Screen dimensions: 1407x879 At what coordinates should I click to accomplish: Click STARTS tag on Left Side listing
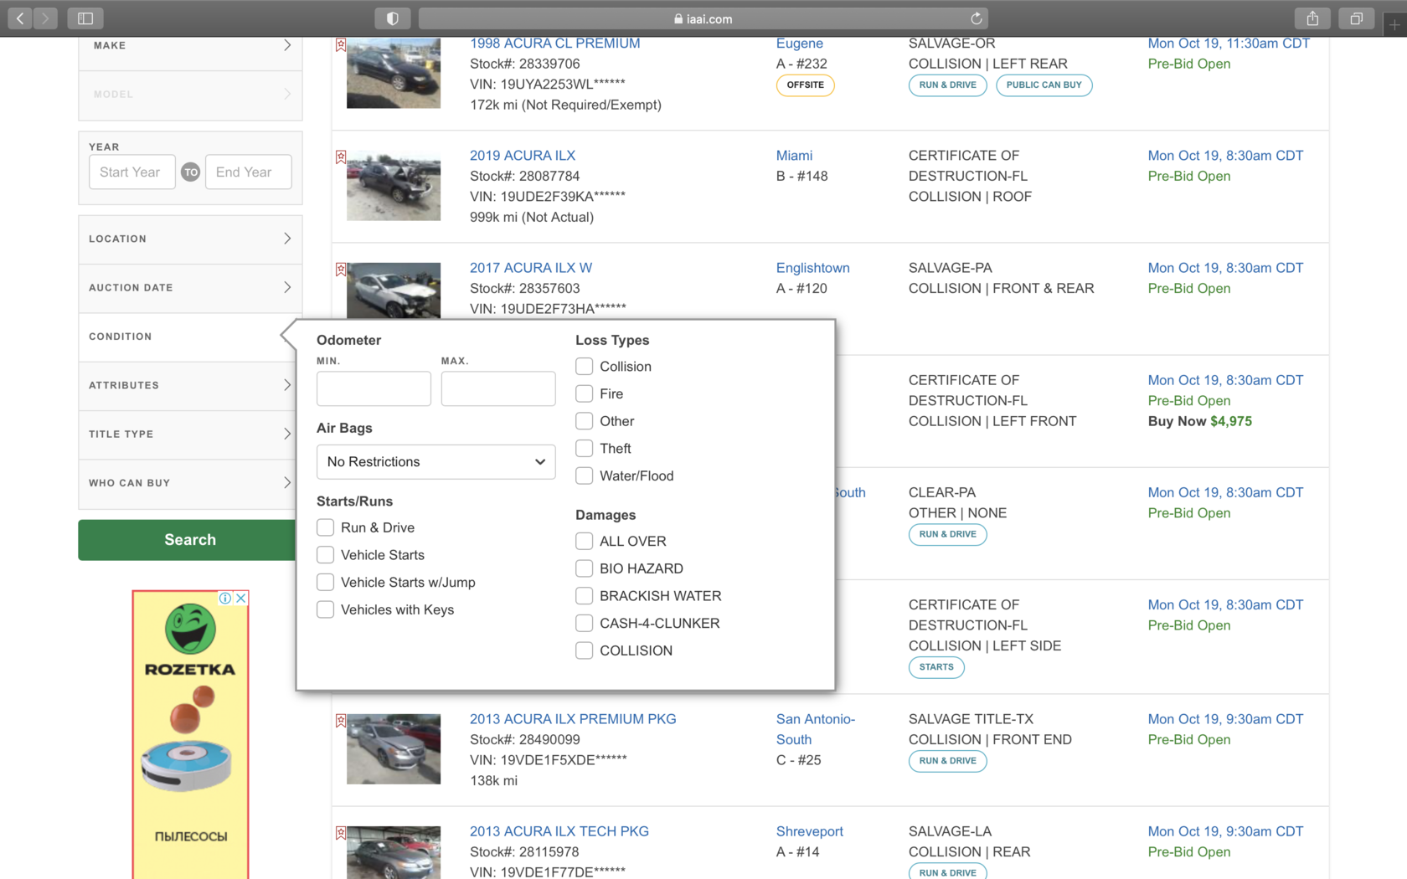936,667
